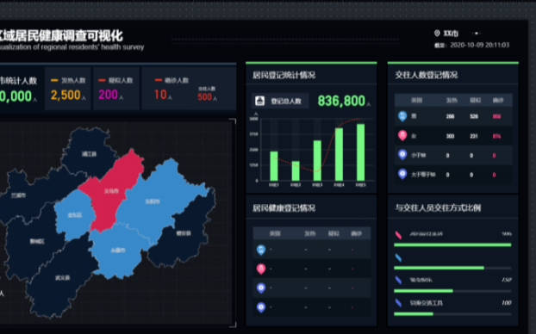Viewport: 536px width, 334px height.
Task: Click the 发热 column header in 居民健康登记情况
Action: click(x=310, y=233)
